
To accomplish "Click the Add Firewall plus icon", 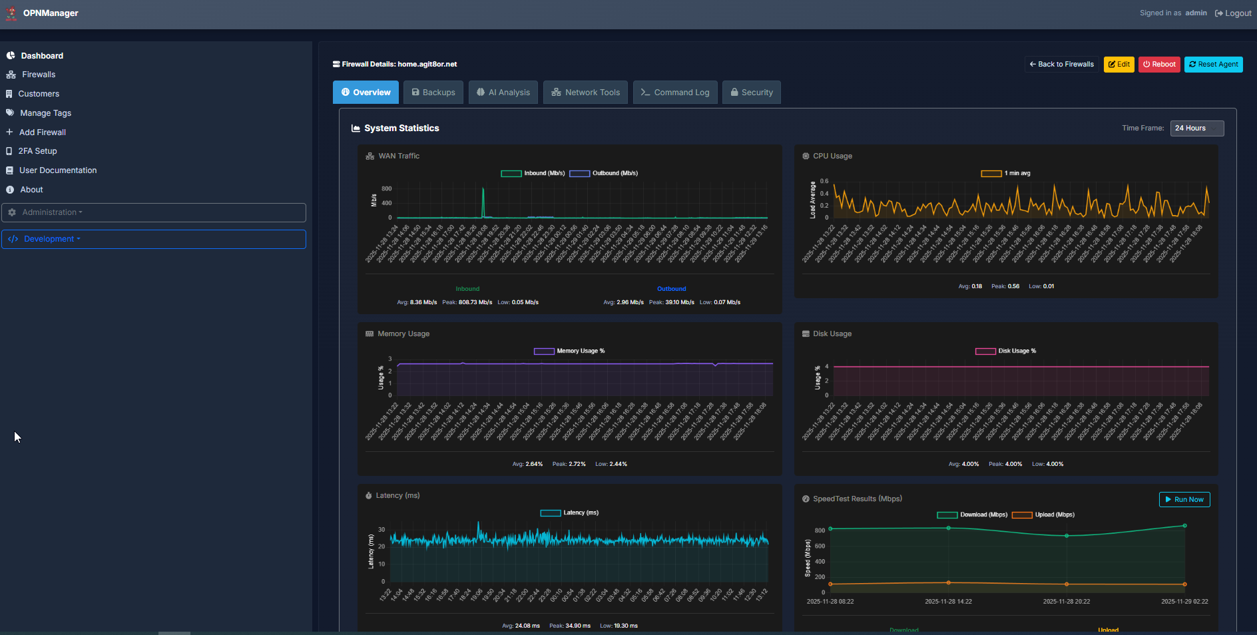I will coord(9,132).
